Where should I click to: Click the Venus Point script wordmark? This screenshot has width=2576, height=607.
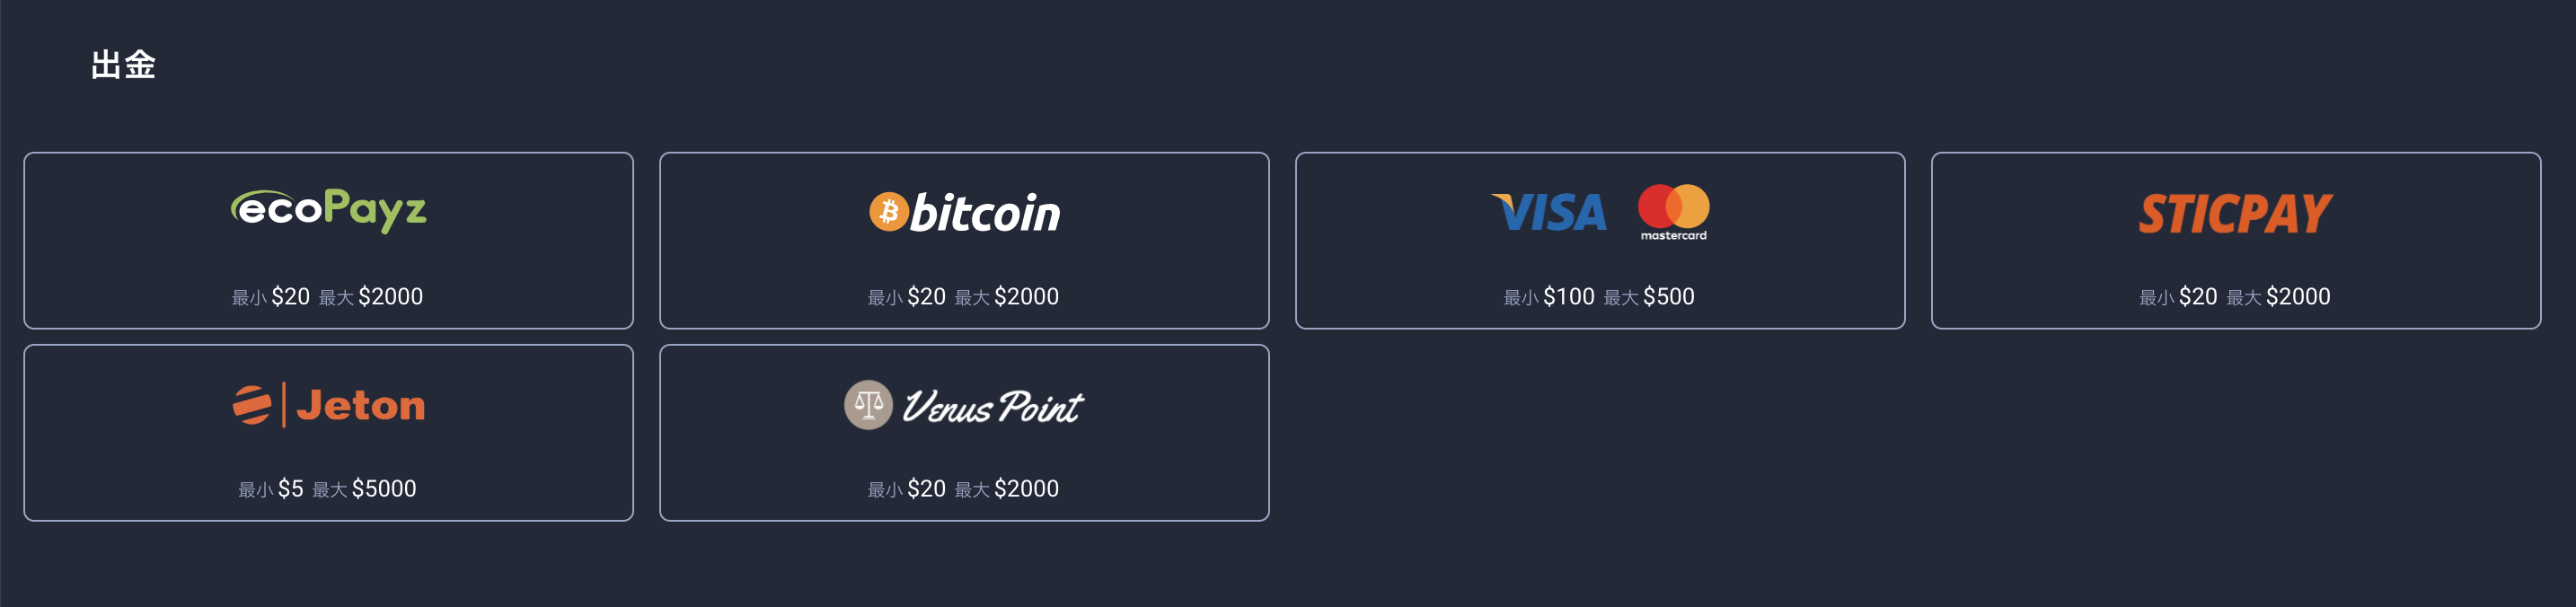992,407
